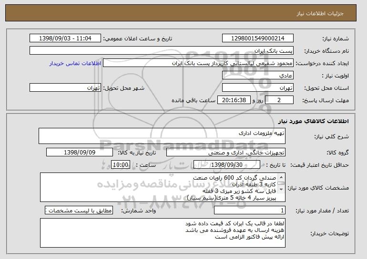Viewport: 367px width, 259px height.
Task: Click the label حداقل تاریخ اعتبار قیمت
Action: (x=320, y=165)
